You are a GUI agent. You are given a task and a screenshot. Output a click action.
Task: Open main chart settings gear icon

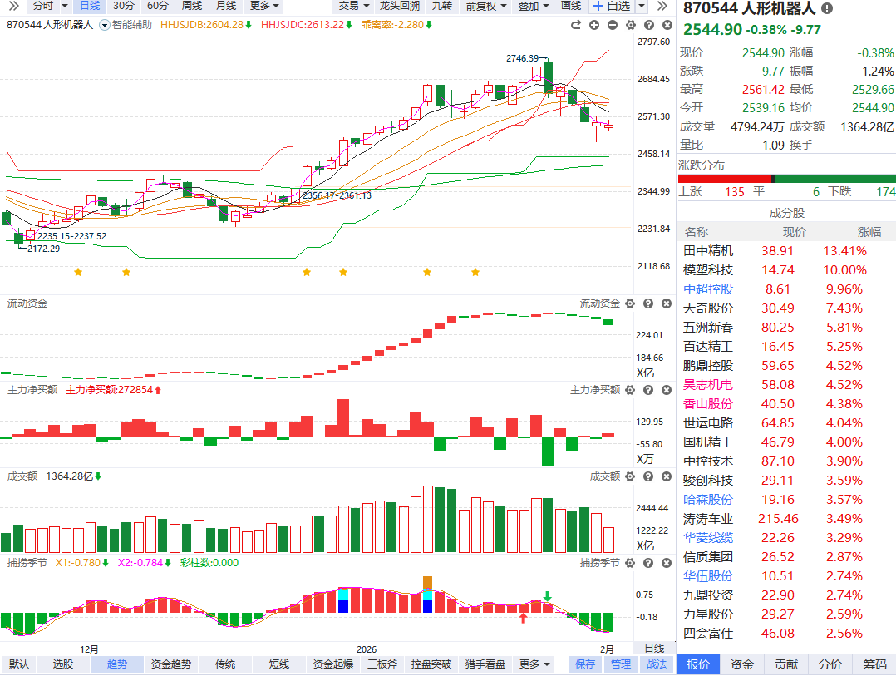click(629, 24)
